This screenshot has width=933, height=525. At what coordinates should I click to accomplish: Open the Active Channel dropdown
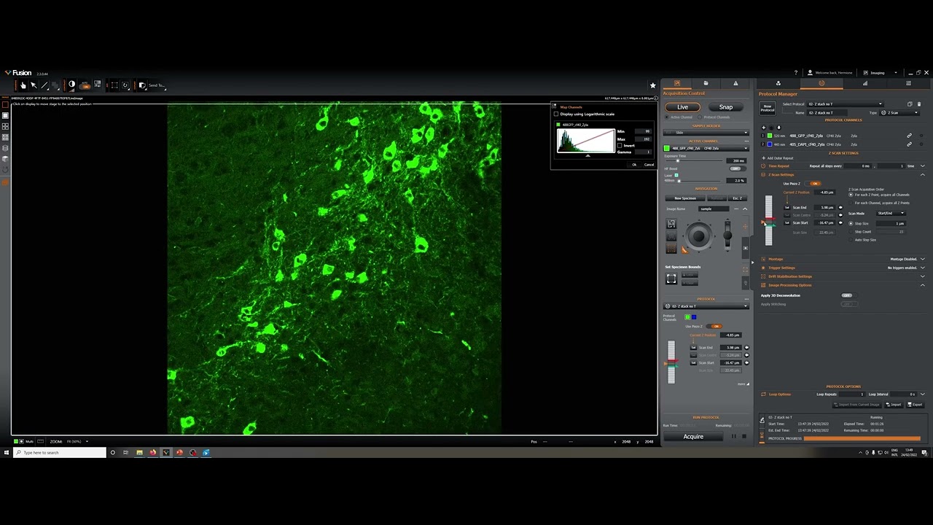tap(706, 148)
